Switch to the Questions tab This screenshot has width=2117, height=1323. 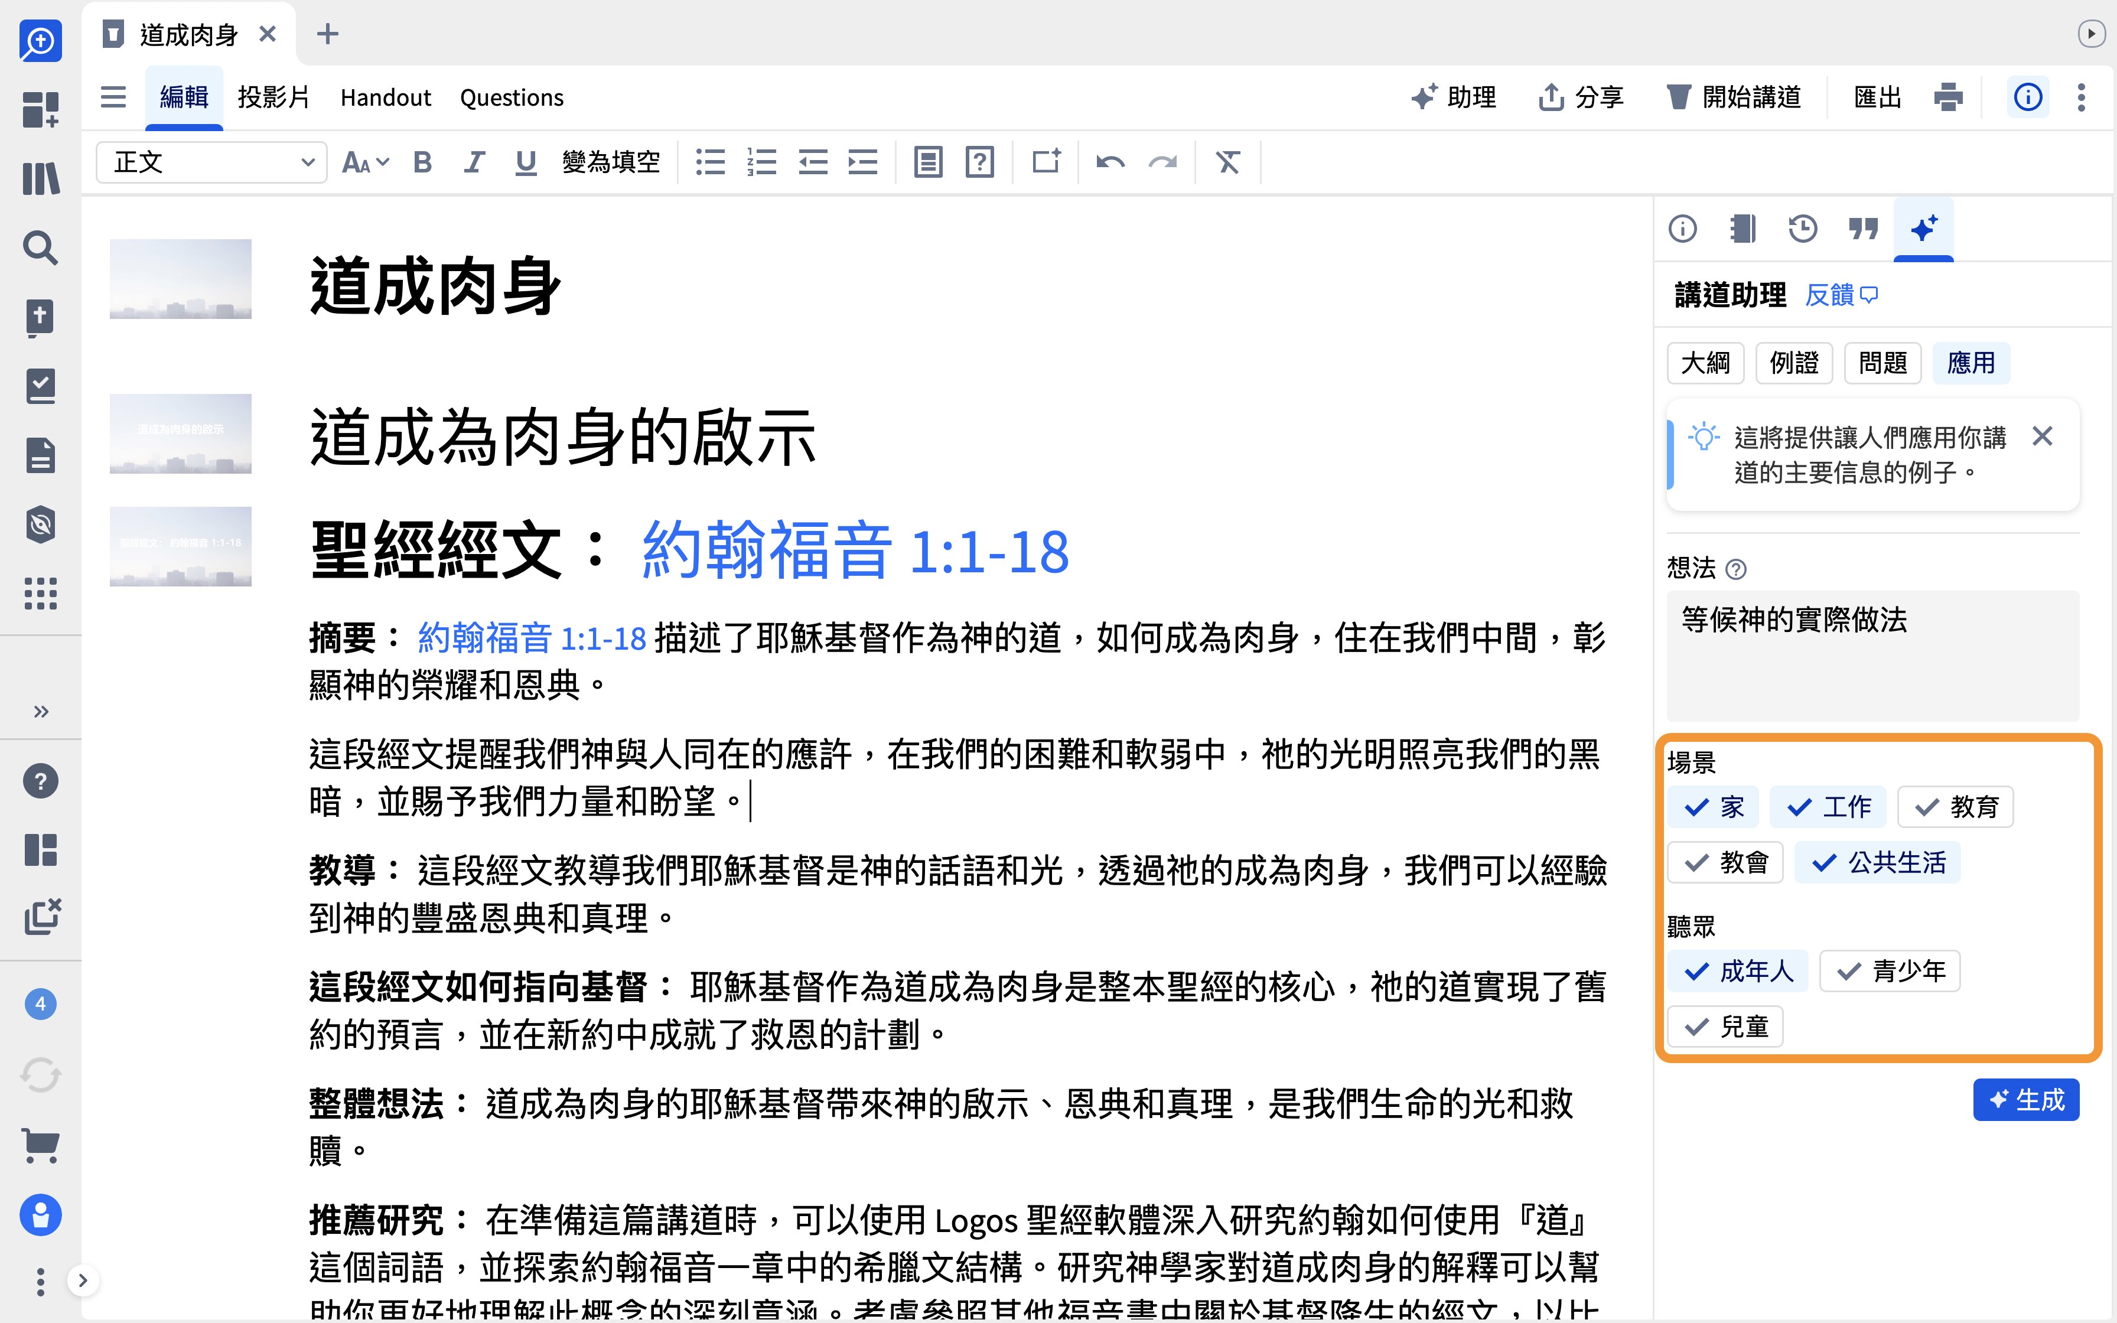click(x=512, y=97)
